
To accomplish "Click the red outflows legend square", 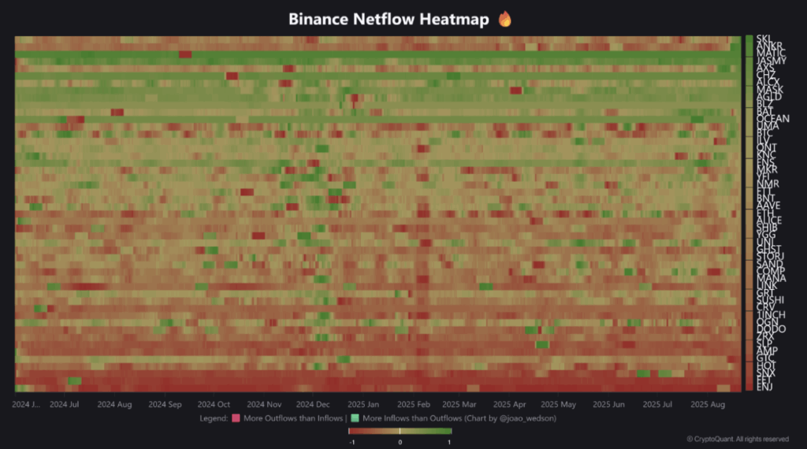I will click(x=235, y=417).
